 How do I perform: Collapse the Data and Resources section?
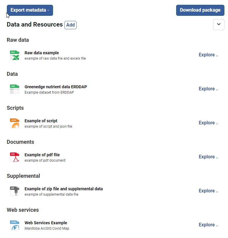(x=218, y=24)
